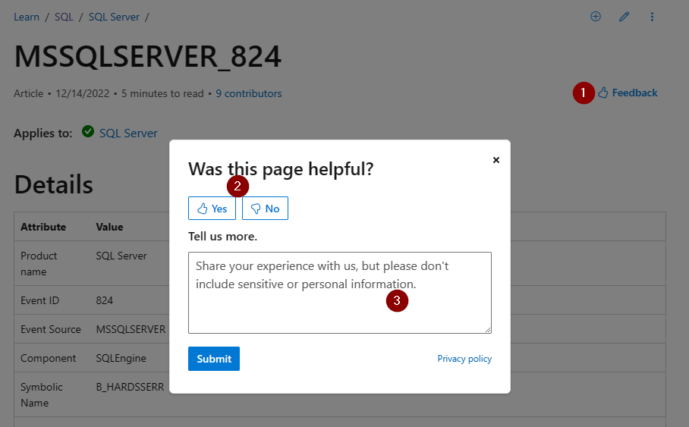689x427 pixels.
Task: Open the SQL Server applies-to link
Action: tap(128, 133)
